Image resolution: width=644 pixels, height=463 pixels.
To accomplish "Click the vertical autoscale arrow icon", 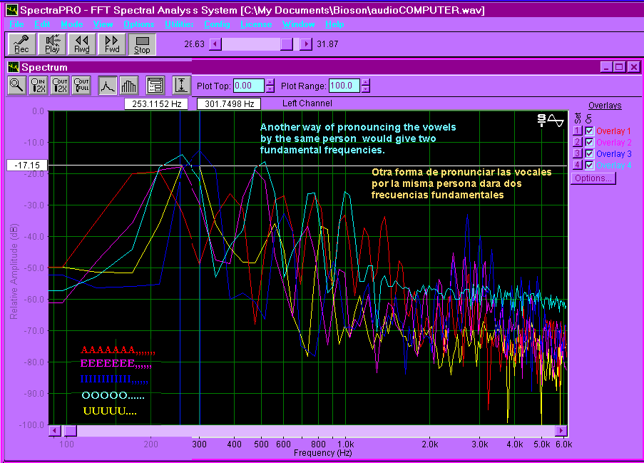I will [182, 86].
